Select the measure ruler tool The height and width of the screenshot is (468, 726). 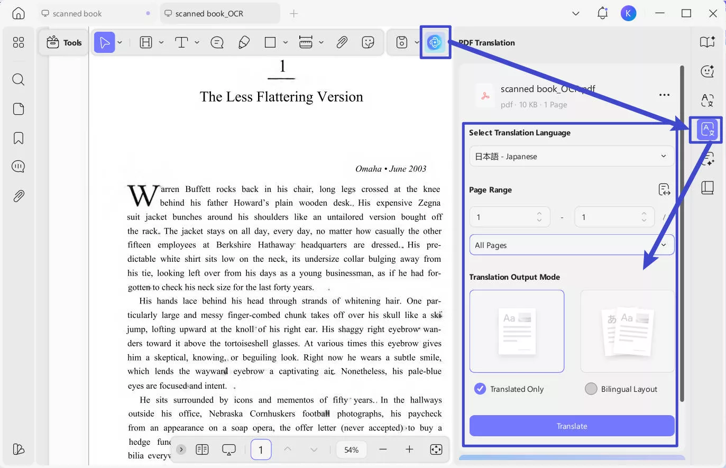[306, 42]
